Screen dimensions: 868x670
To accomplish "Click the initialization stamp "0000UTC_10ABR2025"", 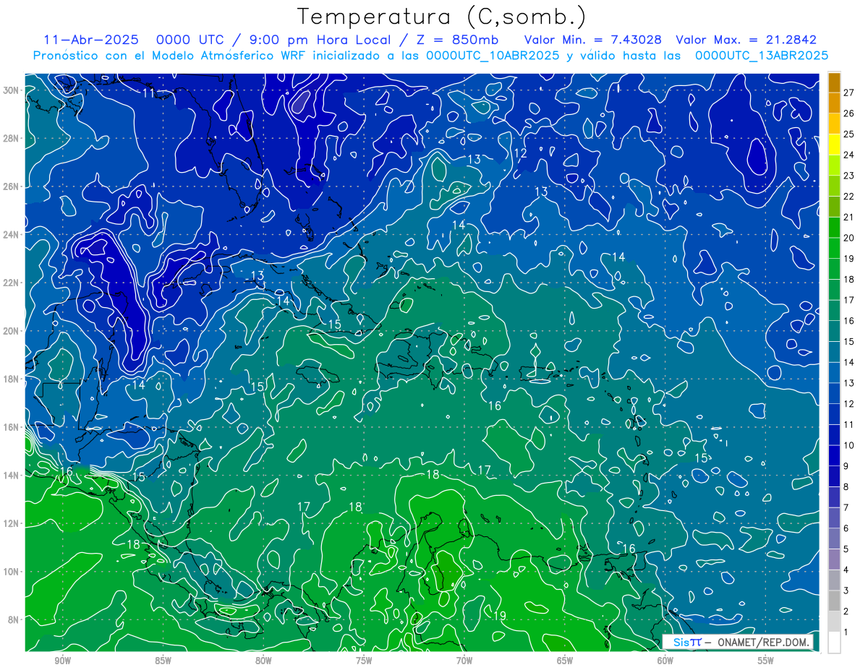I will (x=493, y=56).
